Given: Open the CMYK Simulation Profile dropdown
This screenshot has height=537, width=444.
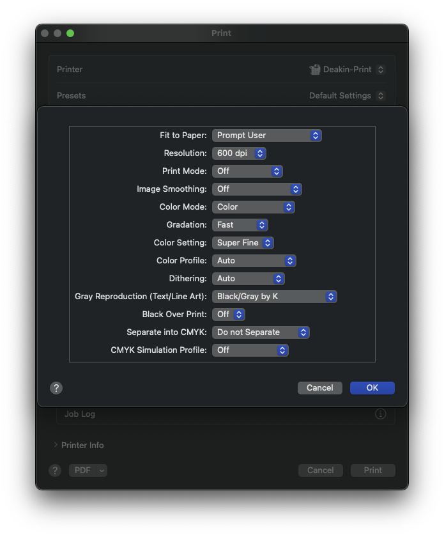Looking at the screenshot, I should [x=250, y=350].
